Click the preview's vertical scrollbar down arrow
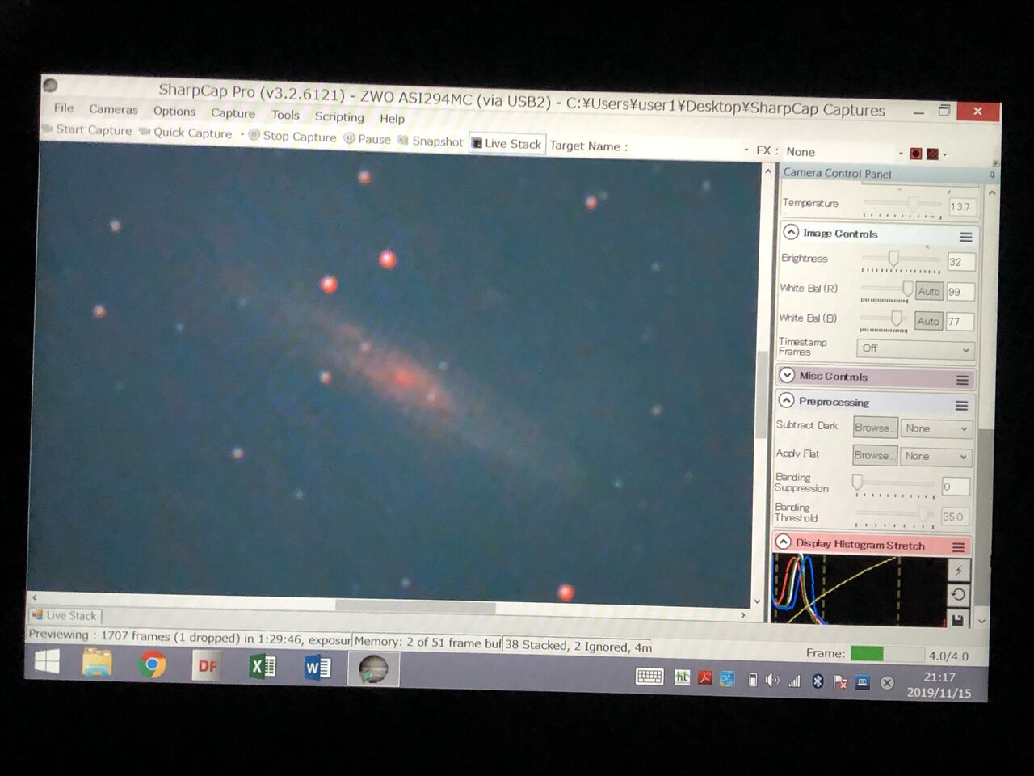Screen dimensions: 1034x776 [757, 601]
